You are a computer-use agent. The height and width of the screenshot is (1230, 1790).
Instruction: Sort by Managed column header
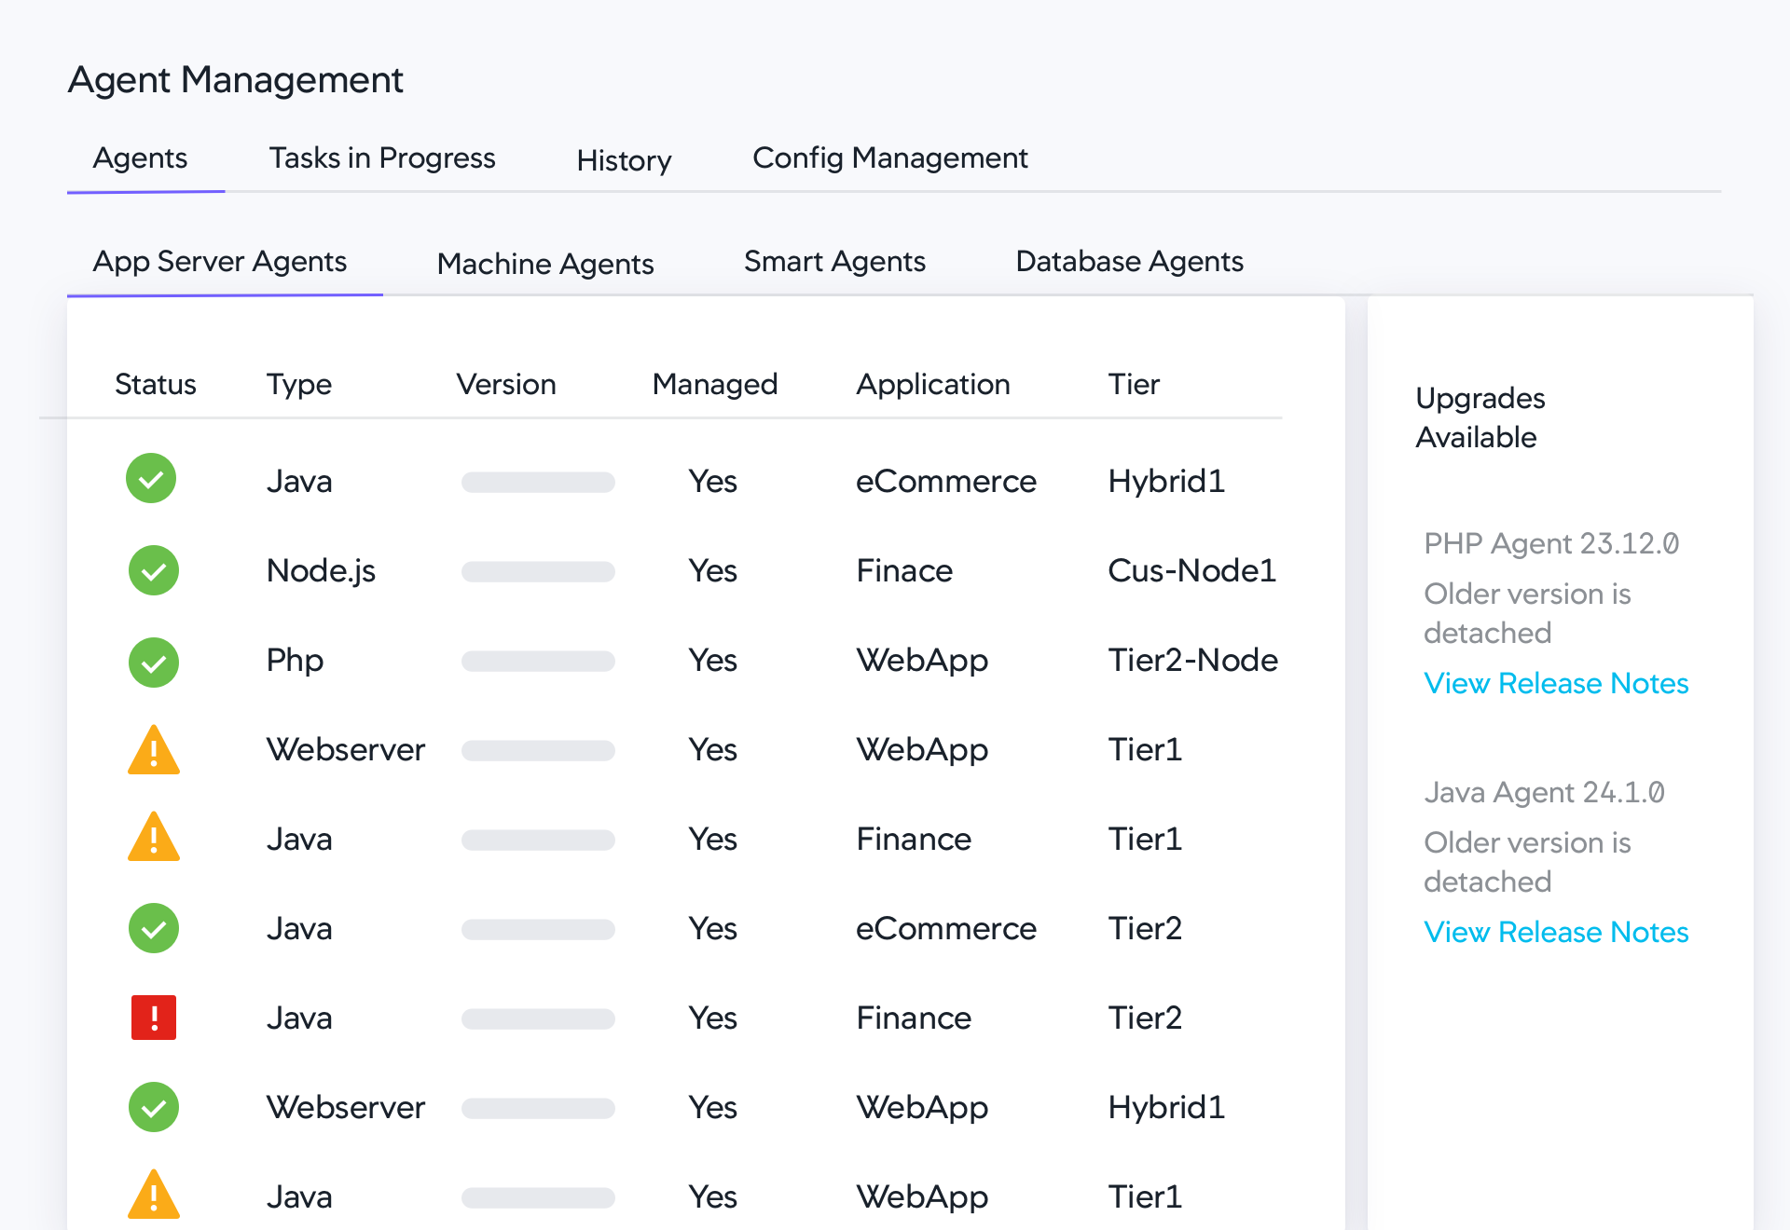(715, 385)
